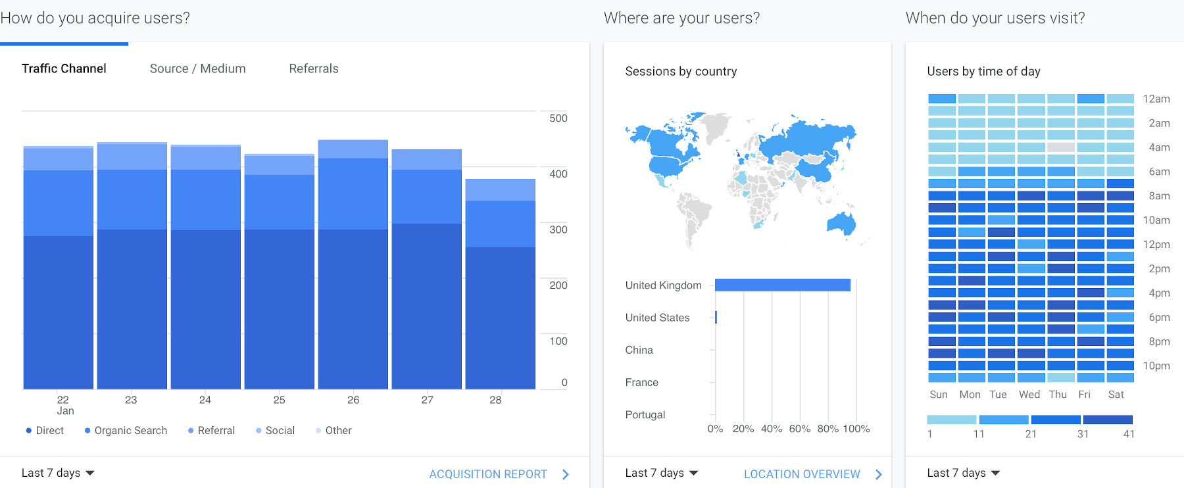The height and width of the screenshot is (488, 1184).
Task: Click the Other legend dot
Action: tap(318, 431)
